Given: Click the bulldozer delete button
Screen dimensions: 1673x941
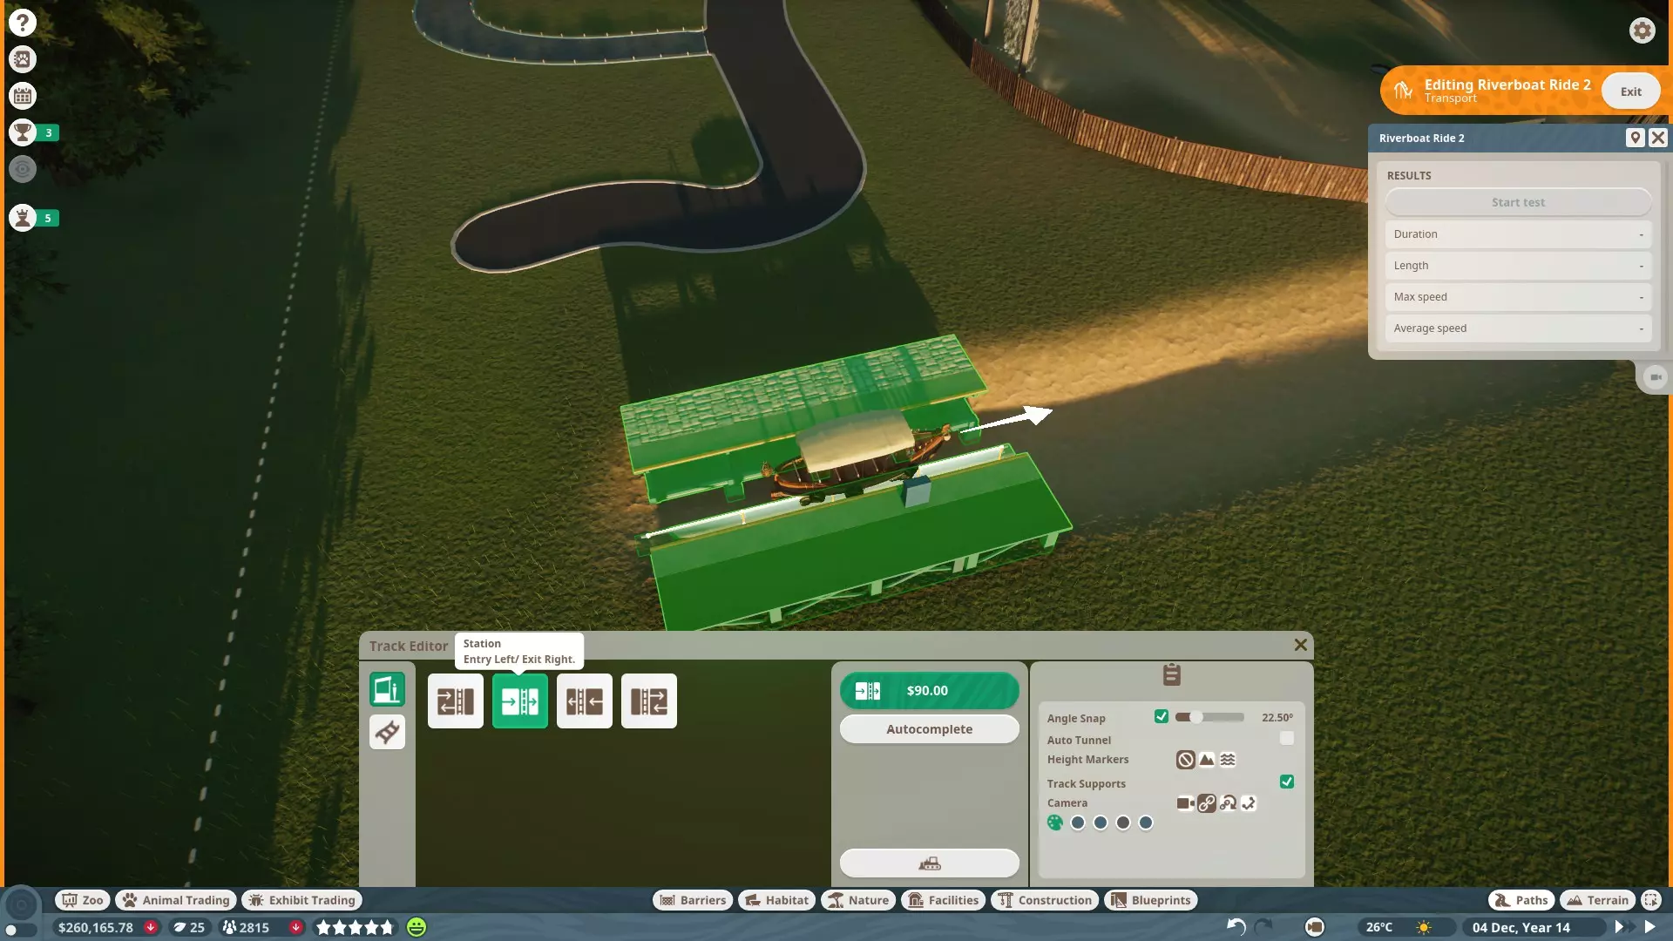Looking at the screenshot, I should (929, 863).
